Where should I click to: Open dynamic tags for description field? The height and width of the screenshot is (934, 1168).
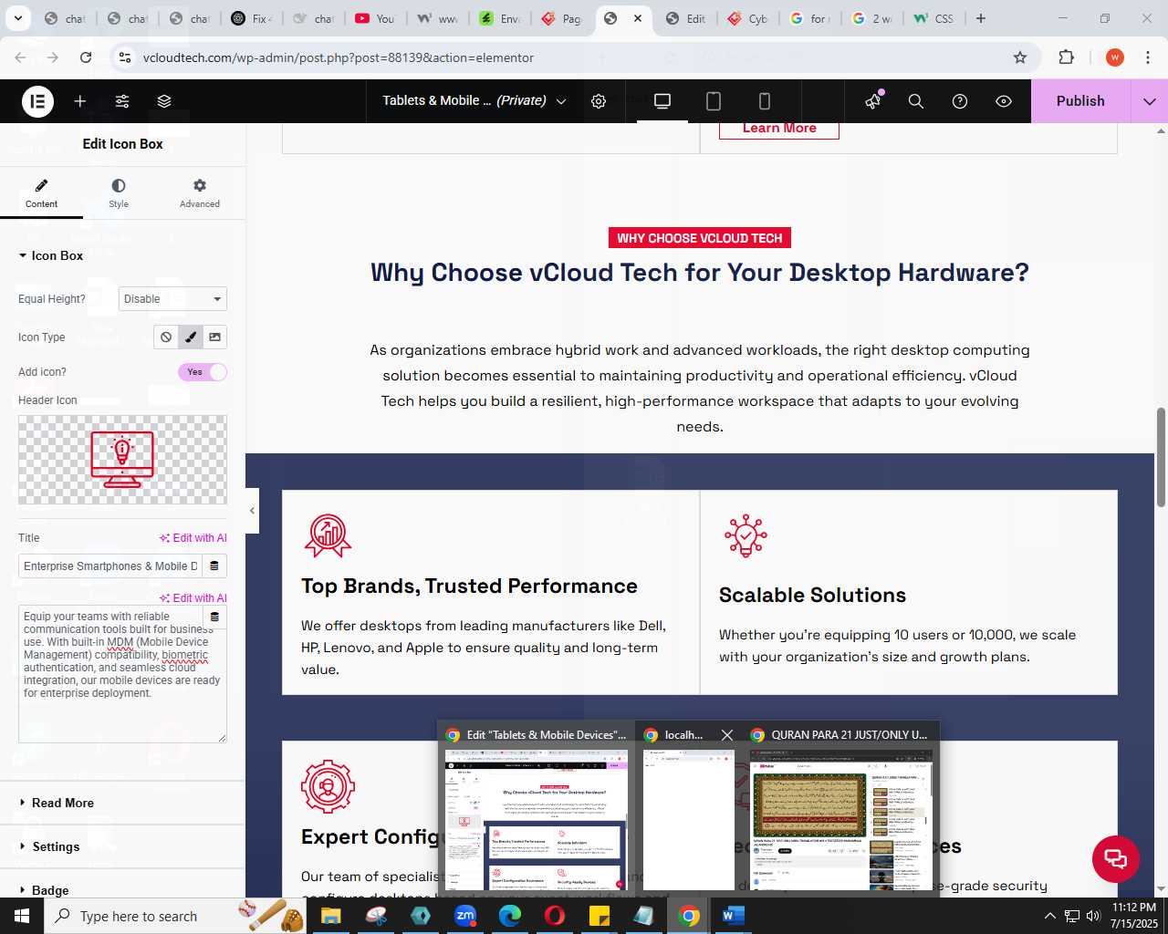214,617
